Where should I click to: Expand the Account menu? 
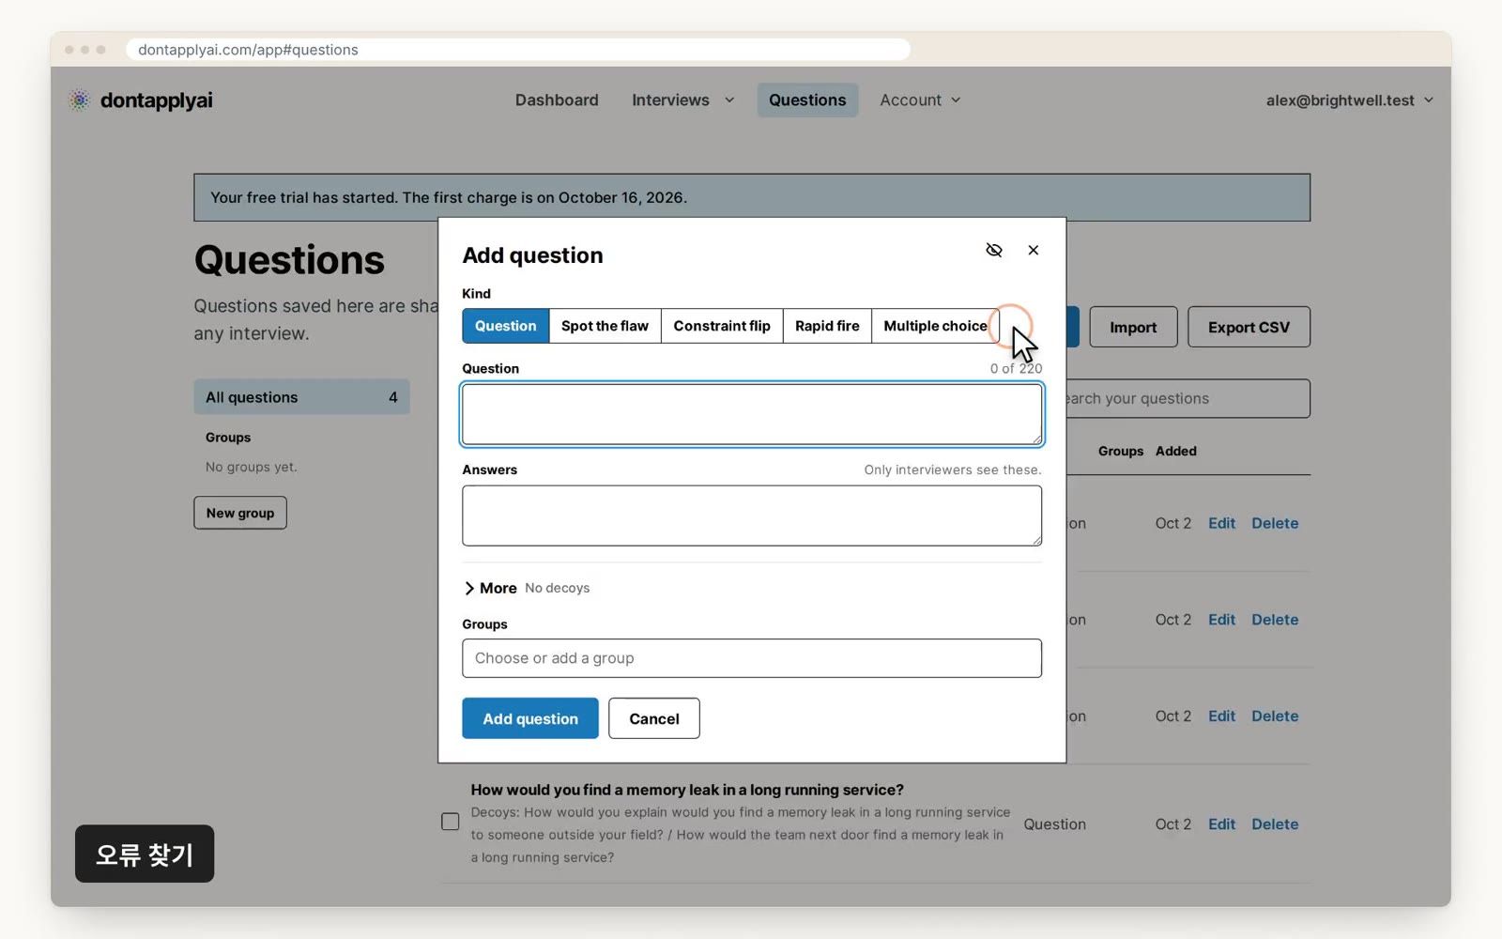click(x=920, y=100)
